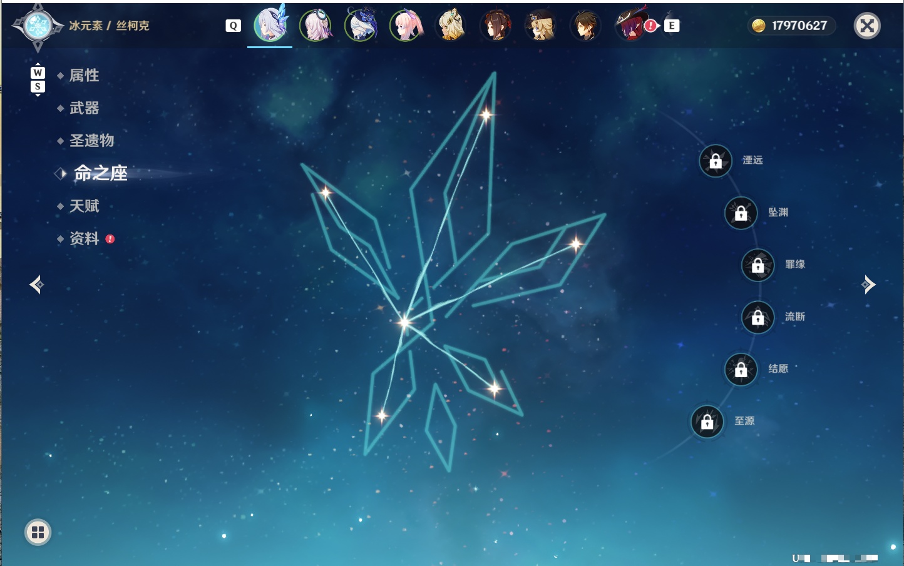Click the Cryo element emblem icon
This screenshot has height=566, width=904.
point(38,26)
